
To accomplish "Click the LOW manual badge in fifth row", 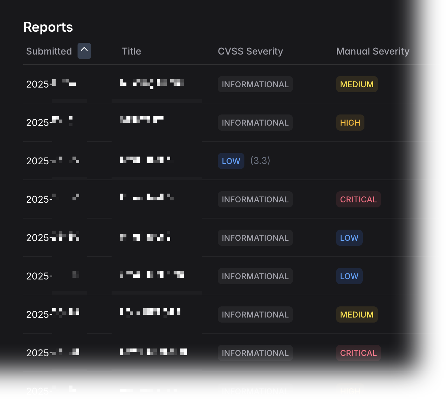I will [349, 238].
